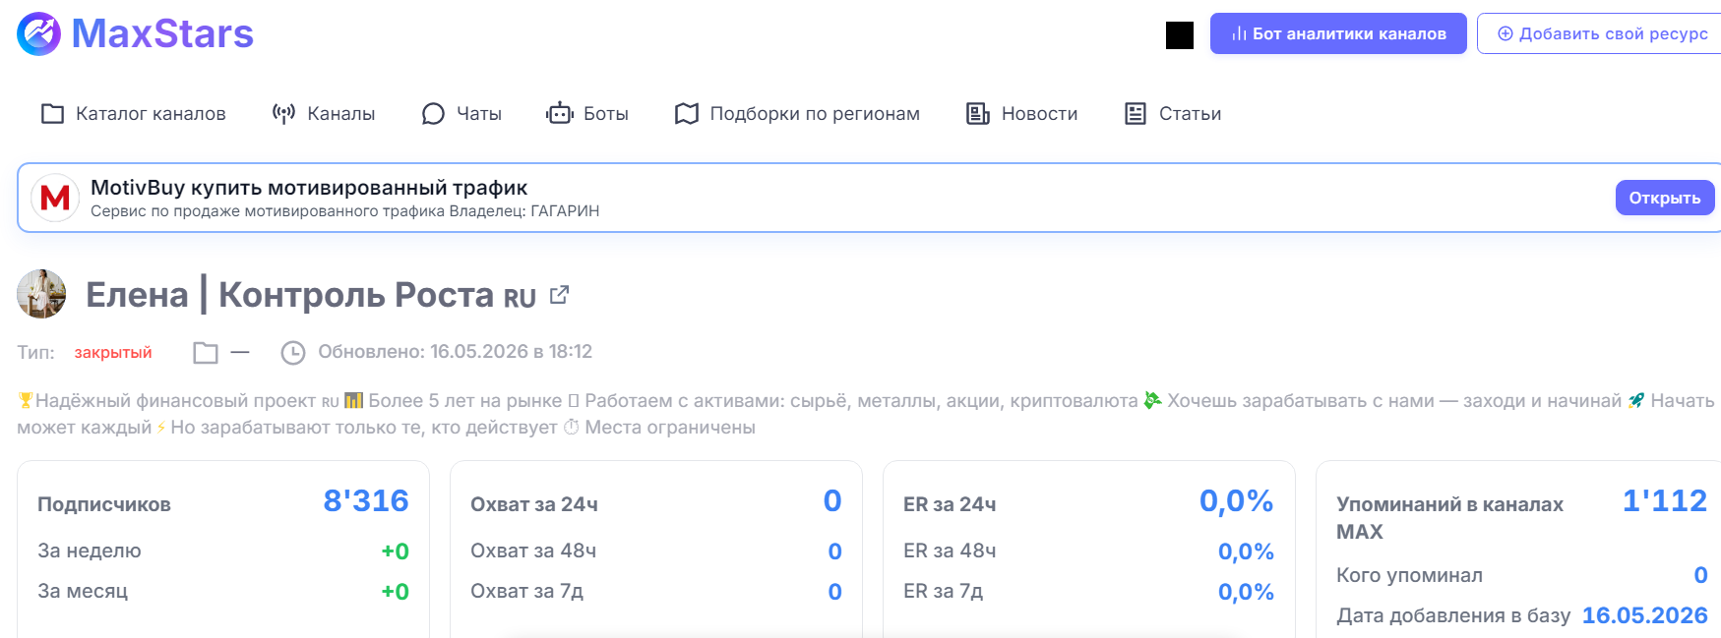Open Бот аналитики каналов button
The image size is (1721, 638).
click(x=1338, y=33)
